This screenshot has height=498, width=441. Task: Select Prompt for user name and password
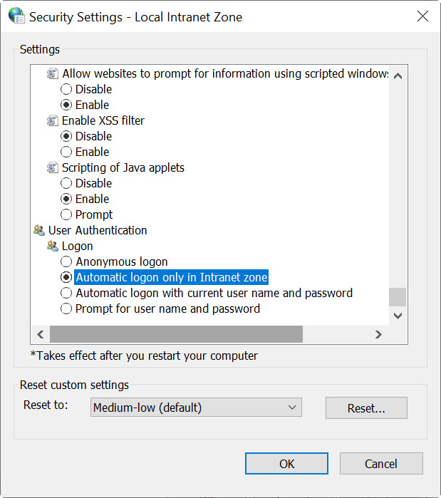coord(66,308)
